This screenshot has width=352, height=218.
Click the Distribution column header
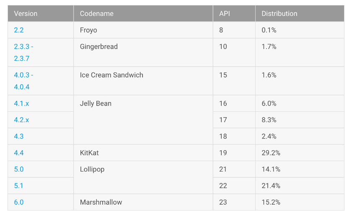pyautogui.click(x=280, y=13)
